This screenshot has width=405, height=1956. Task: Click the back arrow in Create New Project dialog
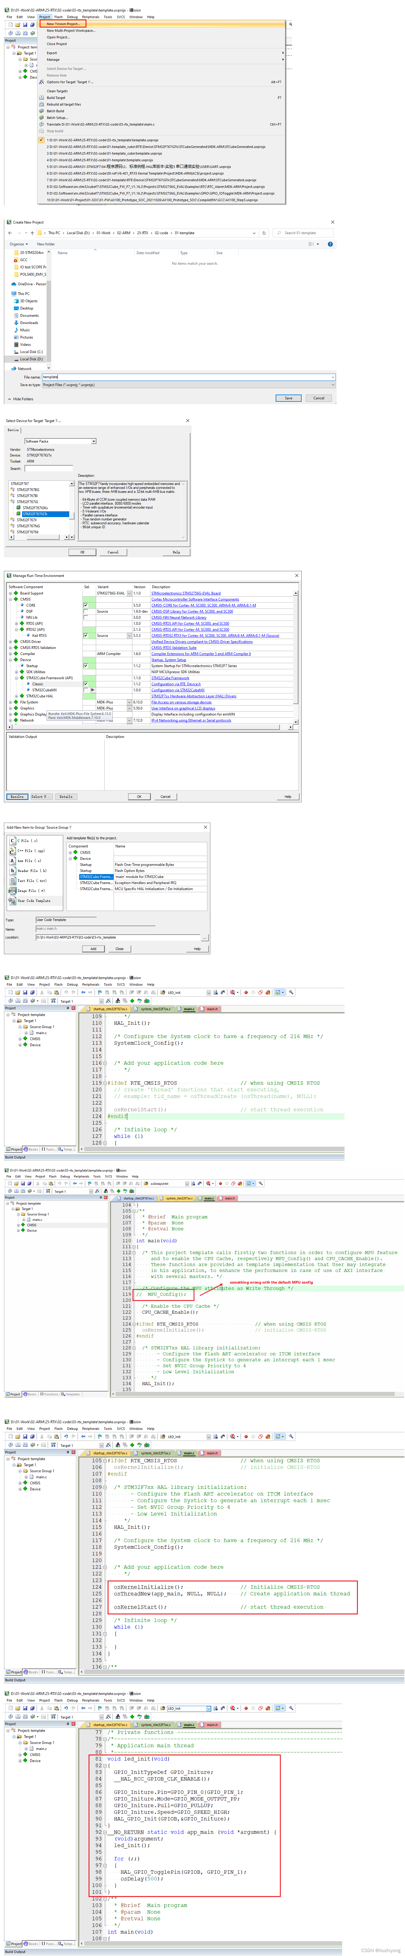(x=10, y=233)
